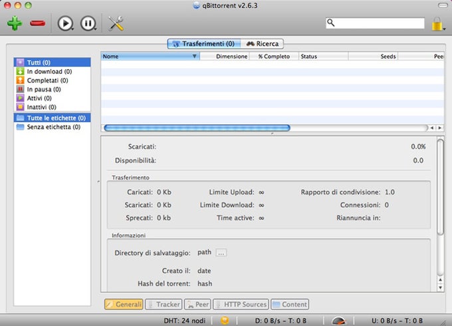Switch to the Ricerca tab
452x326 pixels.
[263, 44]
